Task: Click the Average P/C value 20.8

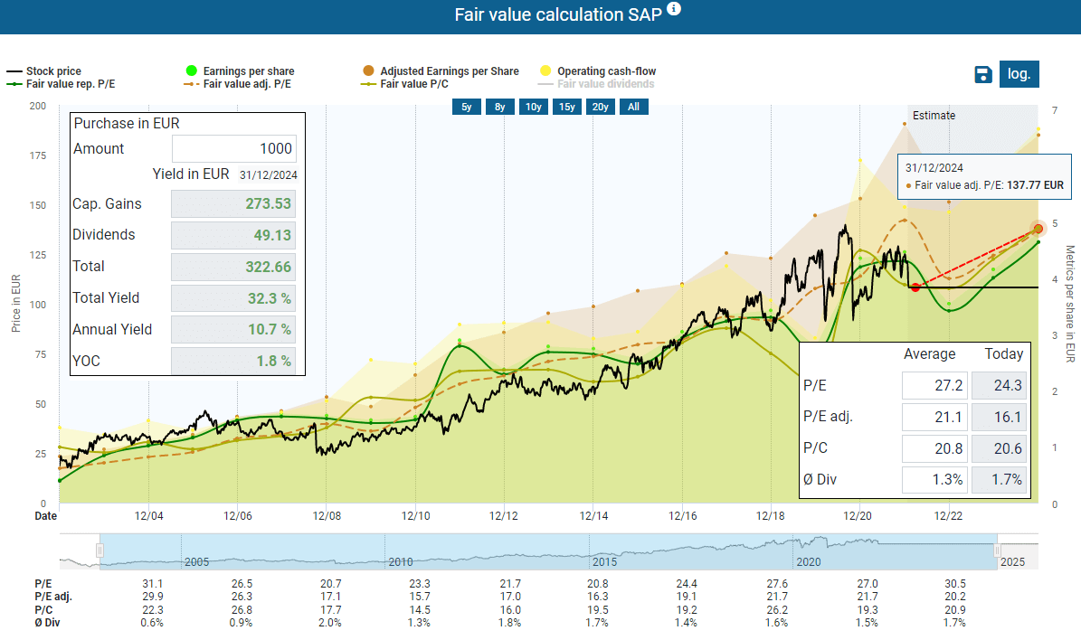Action: pos(934,448)
